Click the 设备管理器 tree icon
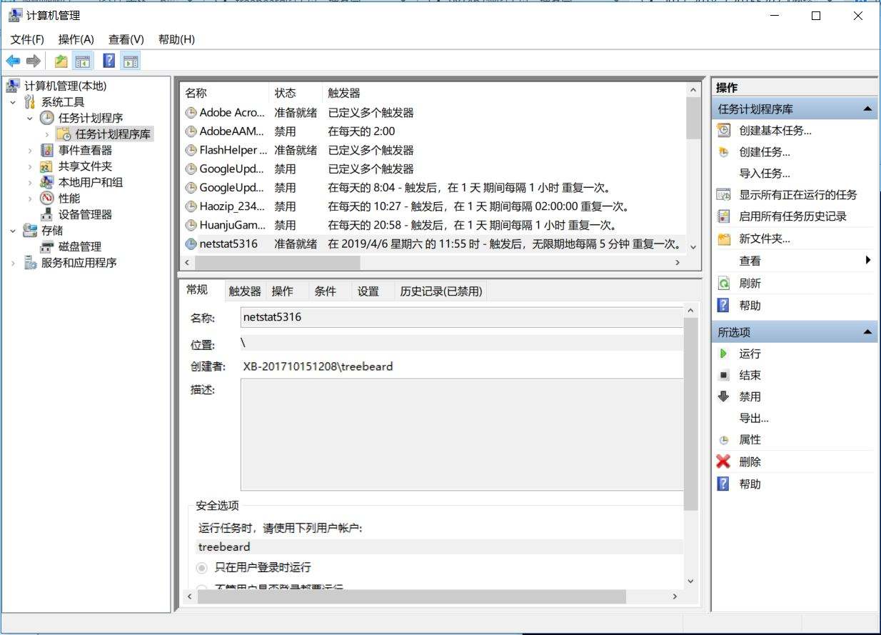The image size is (881, 635). [x=47, y=214]
